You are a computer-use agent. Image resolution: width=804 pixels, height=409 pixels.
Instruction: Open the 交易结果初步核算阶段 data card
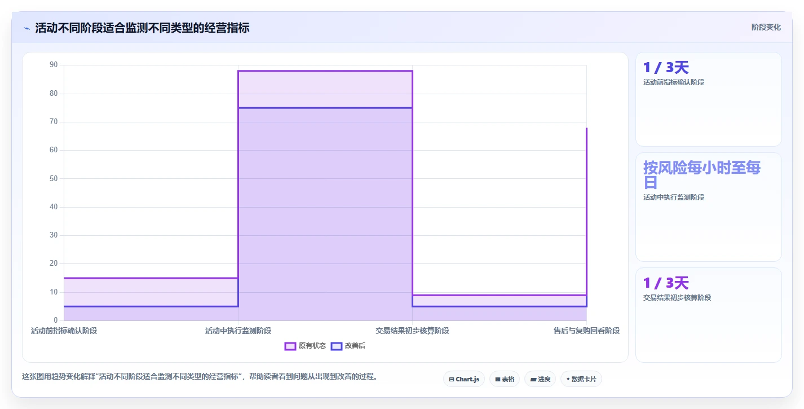(709, 315)
